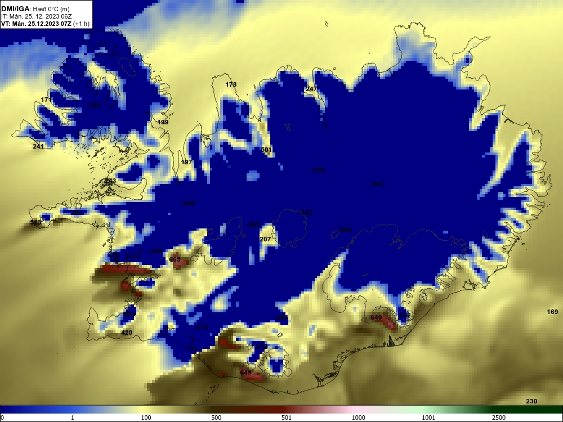563x422 pixels.
Task: Select the legend label 1001
Action: tap(428, 417)
